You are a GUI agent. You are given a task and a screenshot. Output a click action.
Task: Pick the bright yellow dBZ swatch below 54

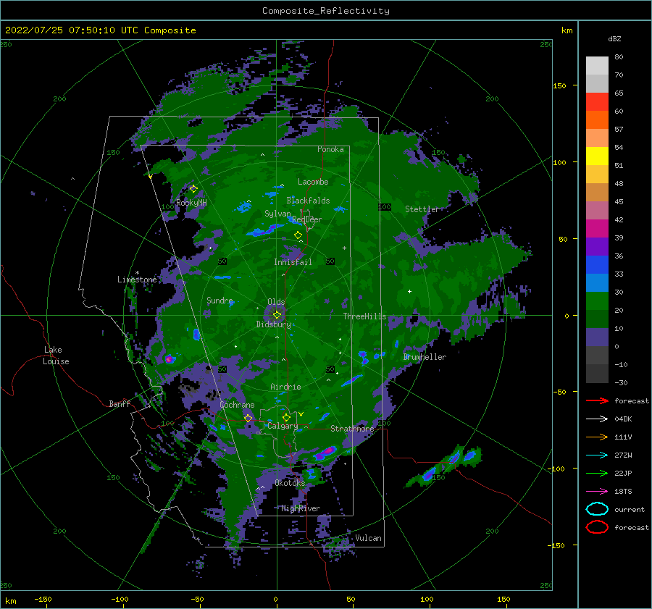click(597, 156)
